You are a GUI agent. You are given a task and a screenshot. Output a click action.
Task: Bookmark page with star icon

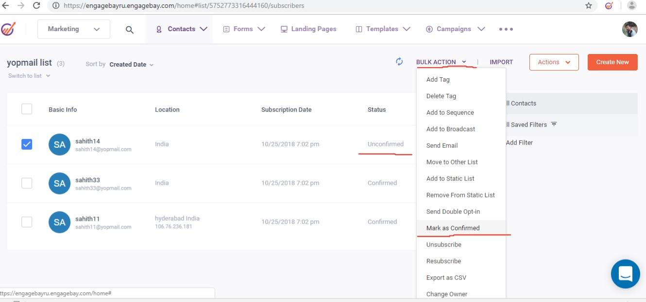tap(589, 6)
